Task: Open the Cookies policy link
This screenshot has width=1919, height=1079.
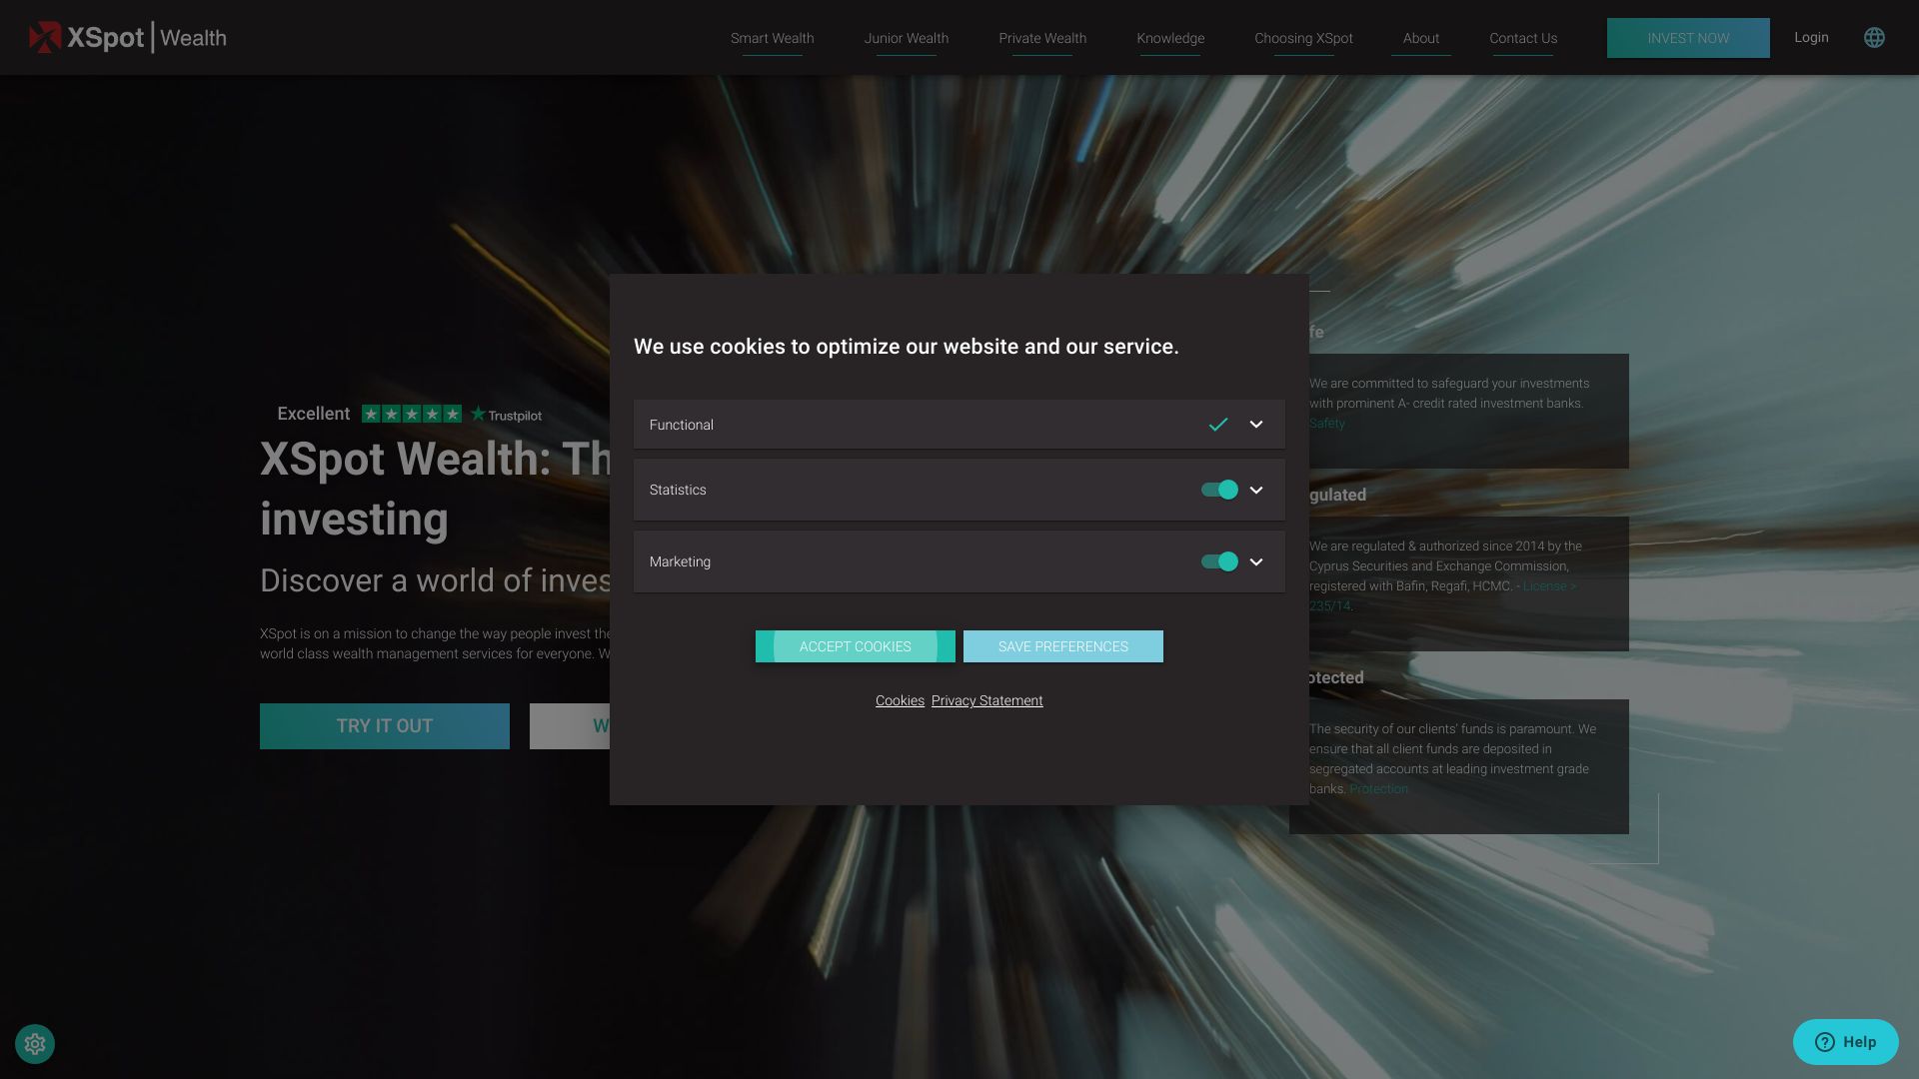Action: click(900, 700)
